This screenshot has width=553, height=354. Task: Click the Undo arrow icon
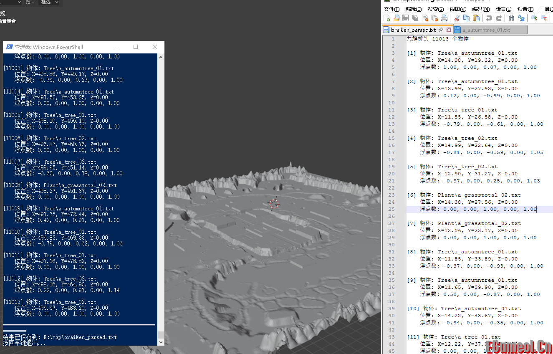pos(489,18)
